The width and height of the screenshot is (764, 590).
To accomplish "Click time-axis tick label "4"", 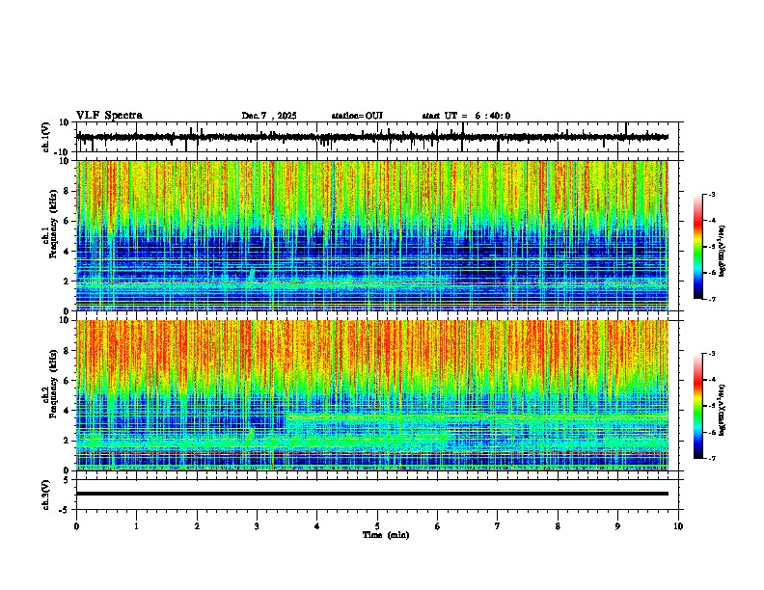I will point(317,526).
